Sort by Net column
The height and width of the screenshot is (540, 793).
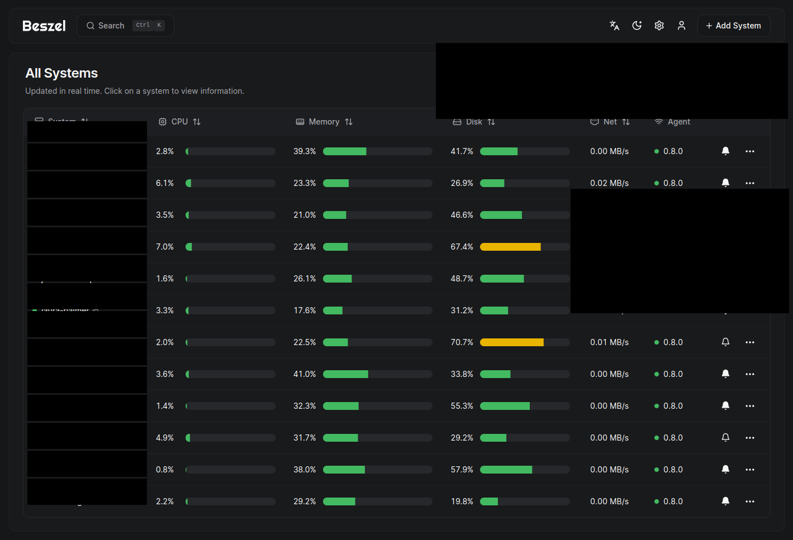pos(610,122)
